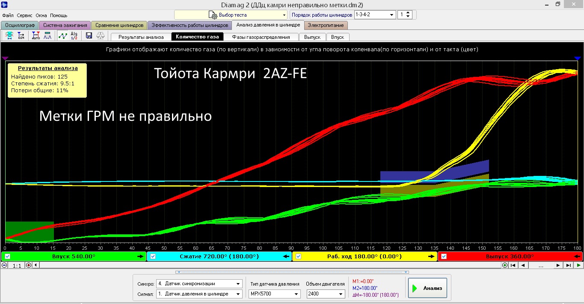Click the green line-graph toolbar icon
The width and height of the screenshot is (584, 304).
[x=62, y=36]
